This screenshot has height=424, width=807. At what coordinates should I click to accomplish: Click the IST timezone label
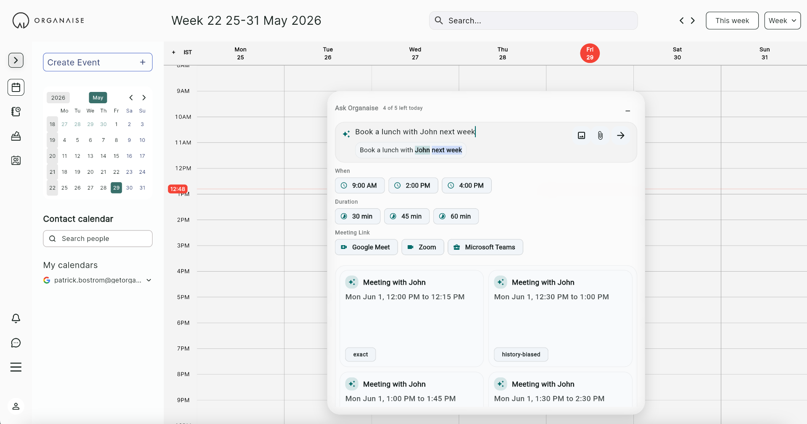coord(187,52)
